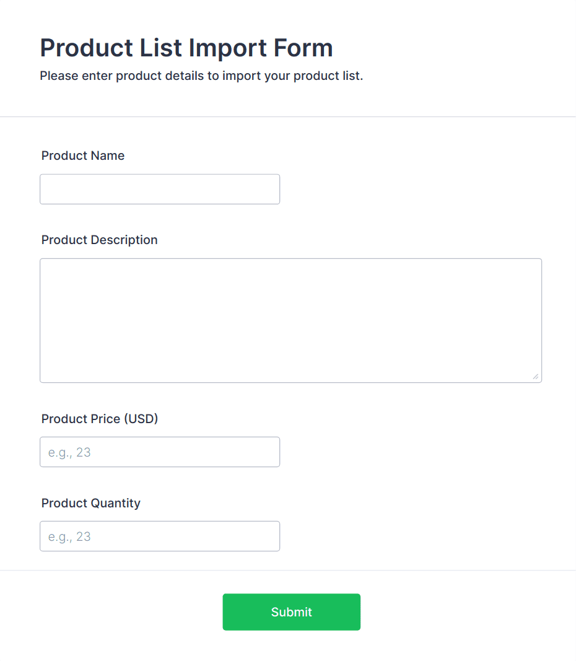Click "(USD)" in the price label
This screenshot has width=576, height=661.
[x=141, y=419]
